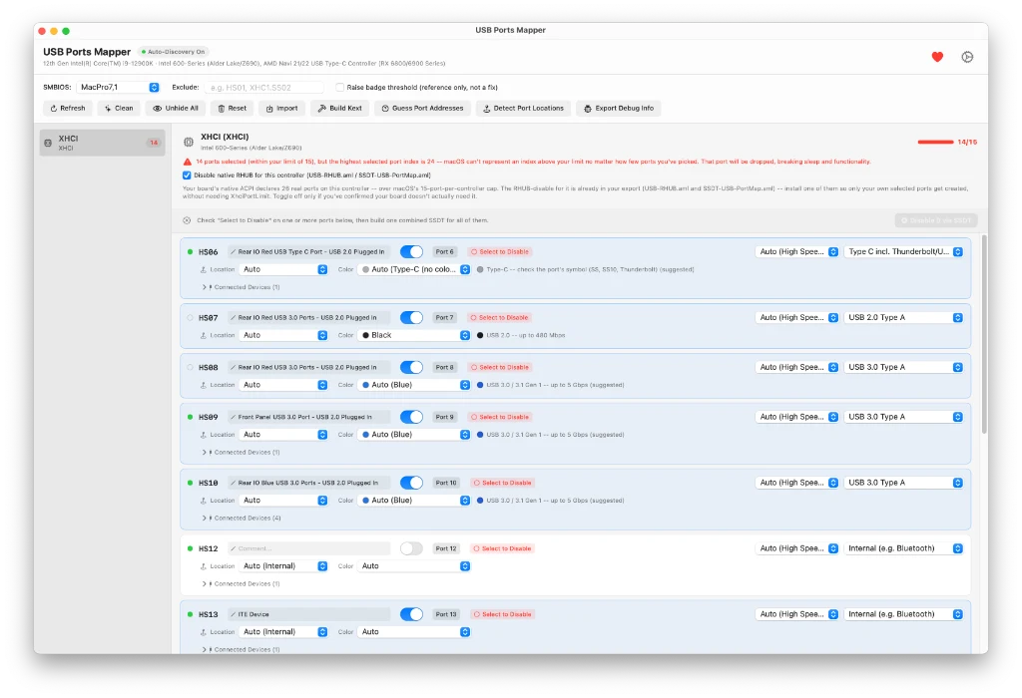Click the green status dot next to HS09
This screenshot has width=1022, height=698.
[190, 417]
